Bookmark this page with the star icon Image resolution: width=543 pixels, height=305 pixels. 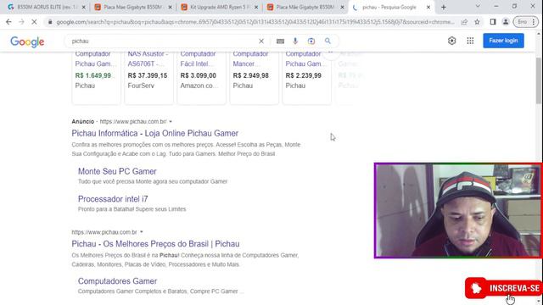[477, 22]
